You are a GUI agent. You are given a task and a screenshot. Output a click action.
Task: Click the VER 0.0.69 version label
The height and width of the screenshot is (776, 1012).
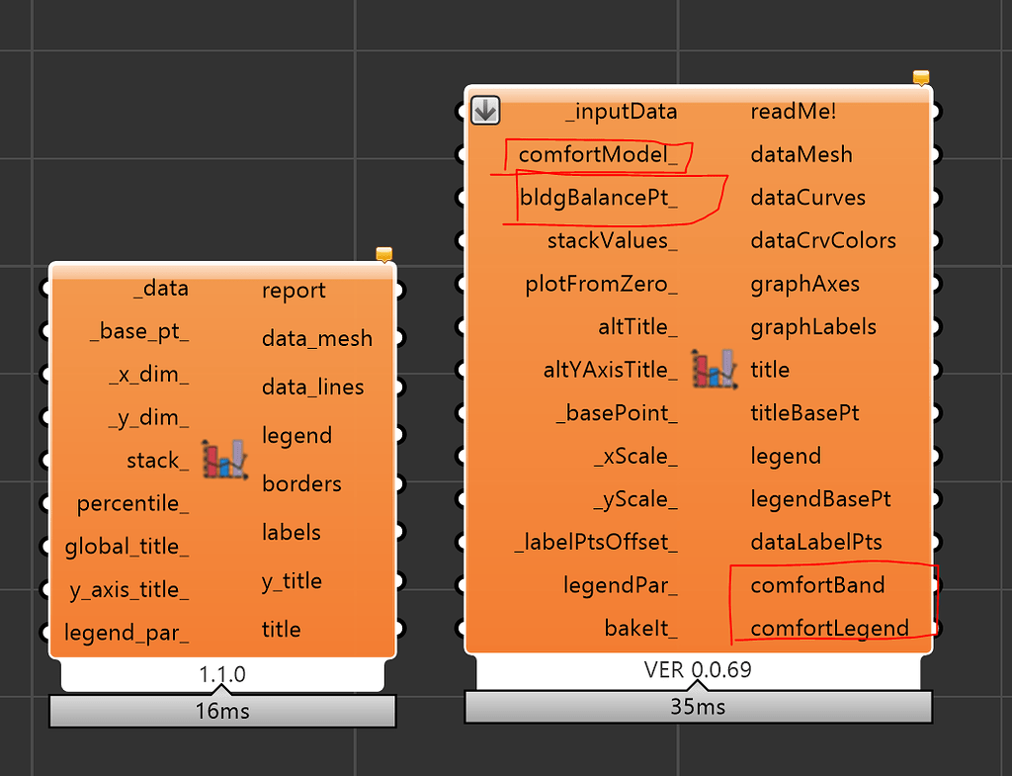(697, 670)
